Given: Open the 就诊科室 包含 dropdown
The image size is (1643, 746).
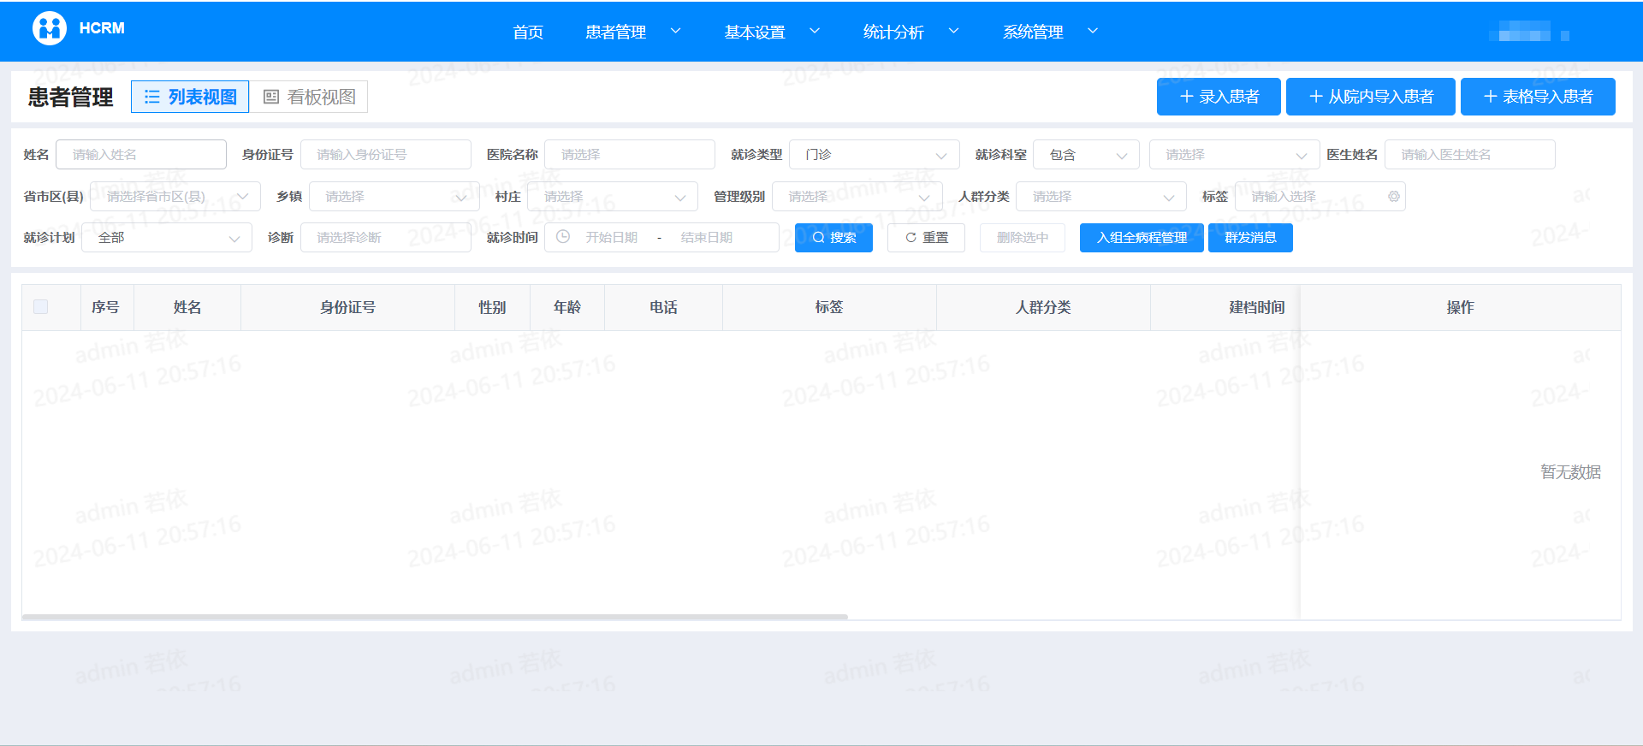Looking at the screenshot, I should tap(1086, 155).
